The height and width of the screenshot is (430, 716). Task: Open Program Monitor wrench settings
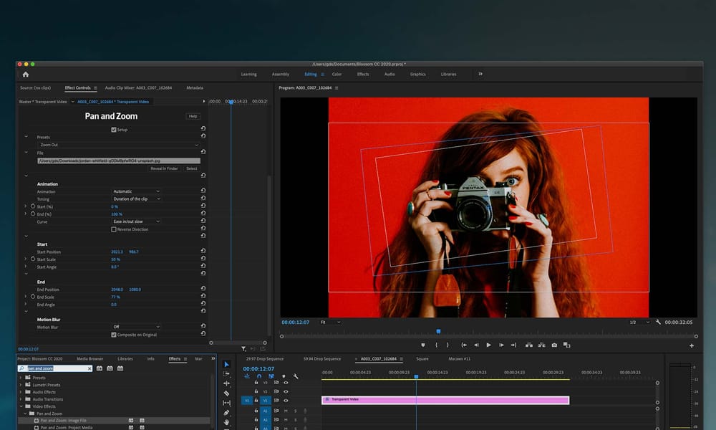[658, 322]
